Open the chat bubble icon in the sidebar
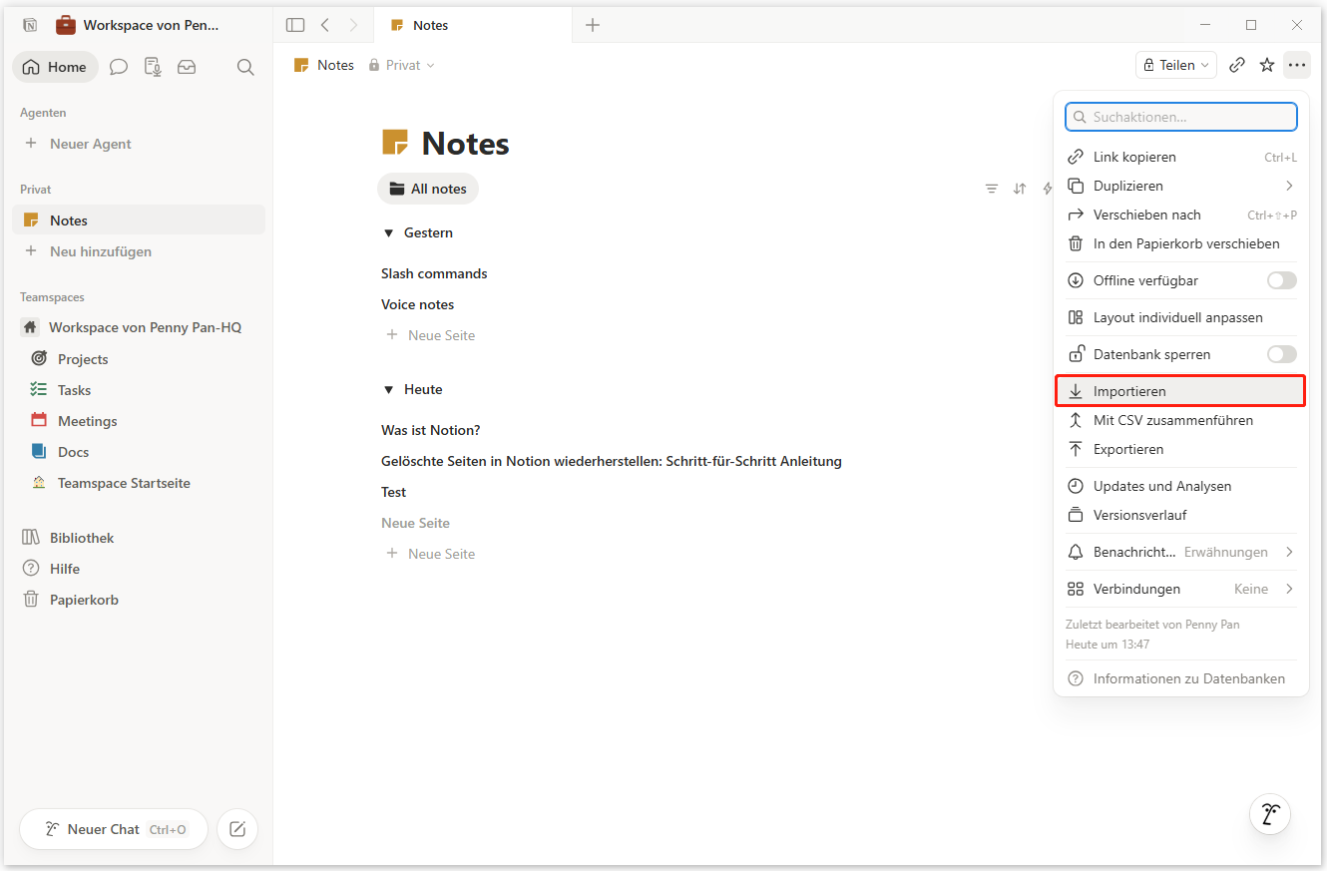Screen dimensions: 1327x871 tap(119, 67)
